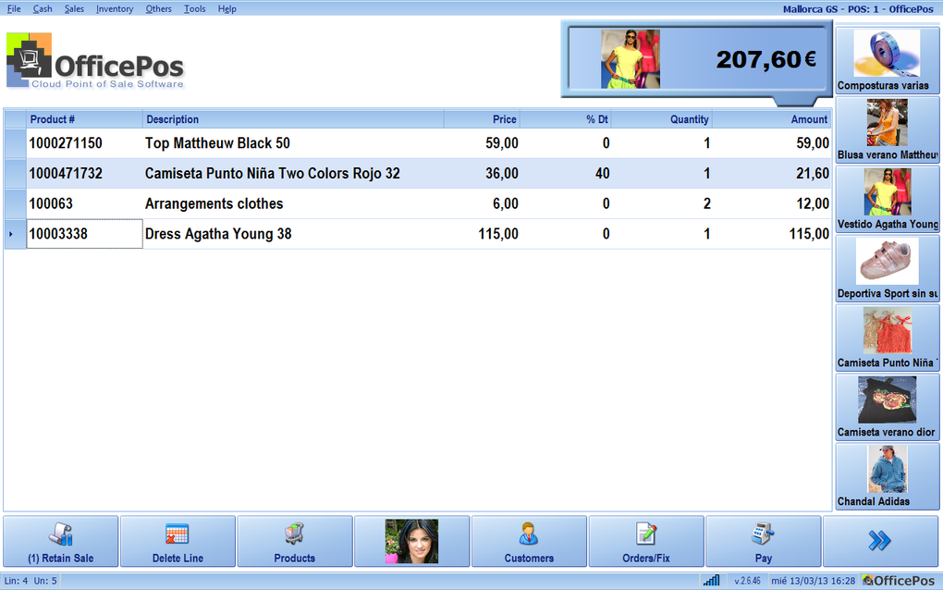Open the Cash menu
943x590 pixels.
click(x=43, y=9)
